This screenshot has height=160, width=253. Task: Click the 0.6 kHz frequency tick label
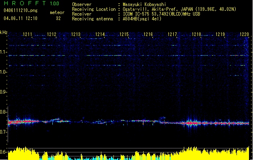tap(3, 152)
